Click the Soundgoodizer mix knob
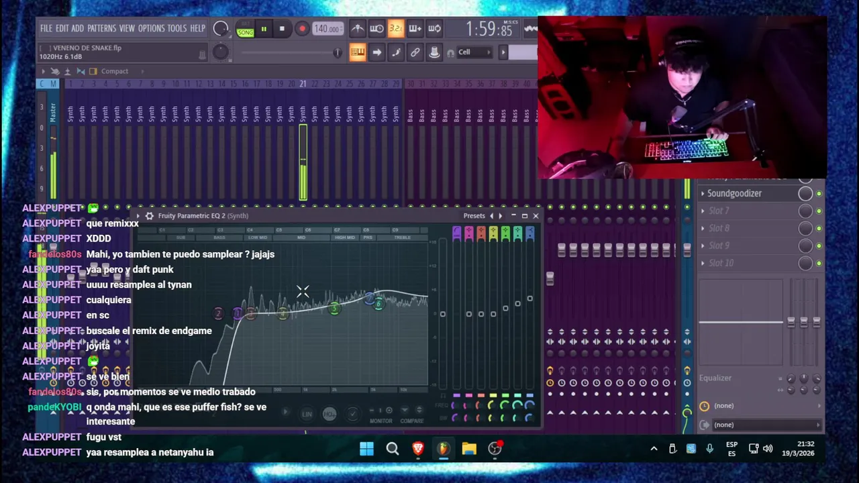The image size is (859, 483). (x=805, y=193)
